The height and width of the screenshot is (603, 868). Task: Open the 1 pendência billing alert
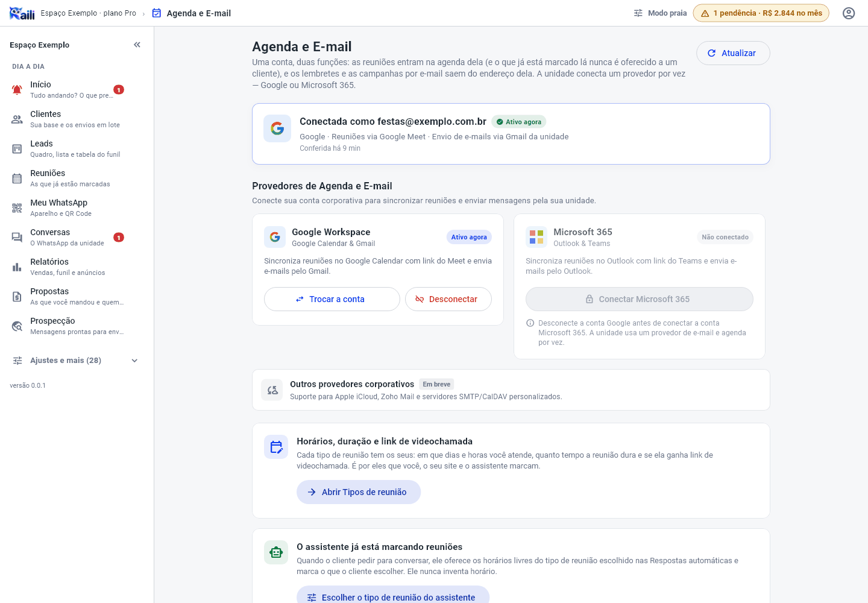click(x=761, y=13)
